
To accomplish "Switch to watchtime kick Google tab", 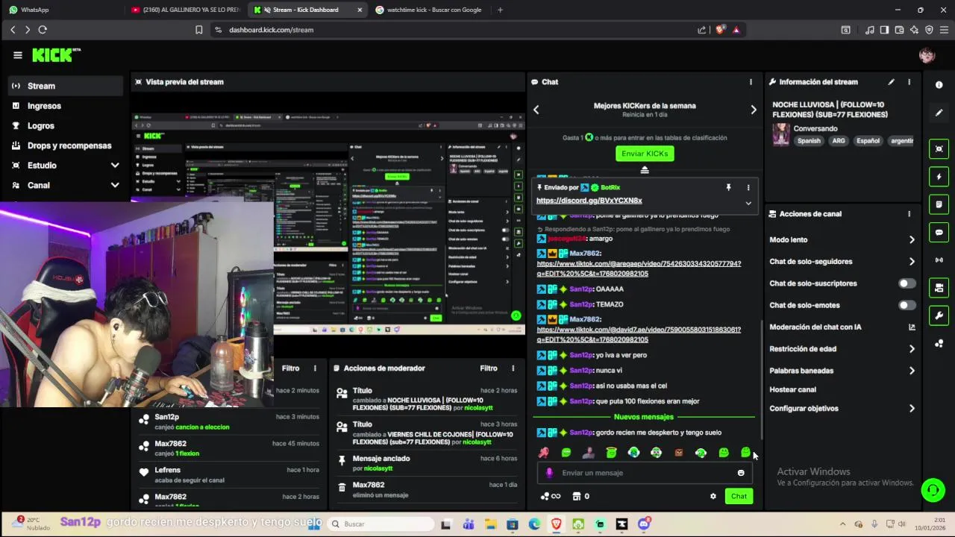I will (429, 10).
